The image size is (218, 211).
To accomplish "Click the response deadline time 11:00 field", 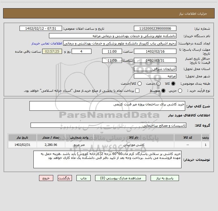I will coord(112,51).
